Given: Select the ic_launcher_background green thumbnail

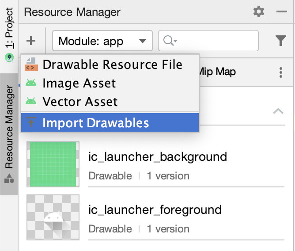Looking at the screenshot, I should (53, 164).
